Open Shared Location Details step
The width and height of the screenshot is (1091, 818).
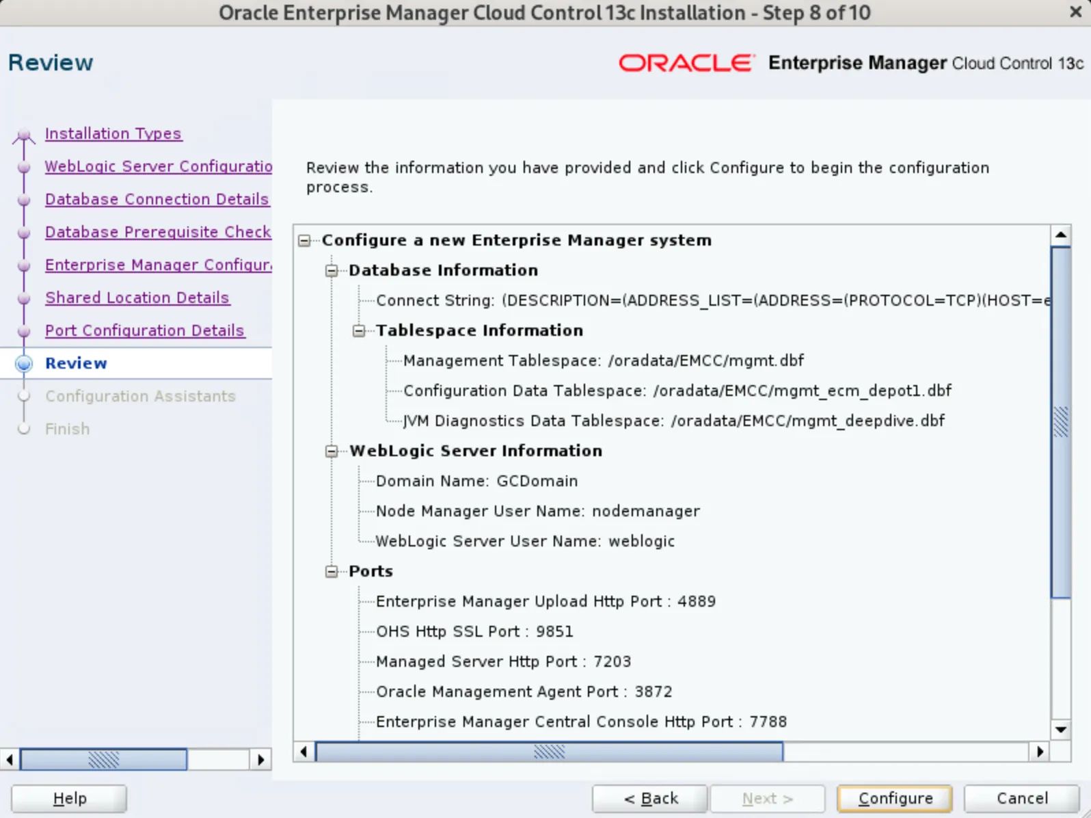pyautogui.click(x=137, y=298)
